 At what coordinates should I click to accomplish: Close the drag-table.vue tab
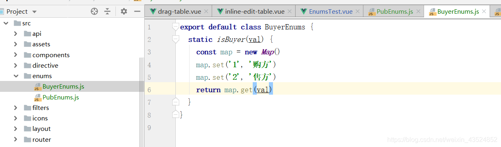[x=206, y=12]
